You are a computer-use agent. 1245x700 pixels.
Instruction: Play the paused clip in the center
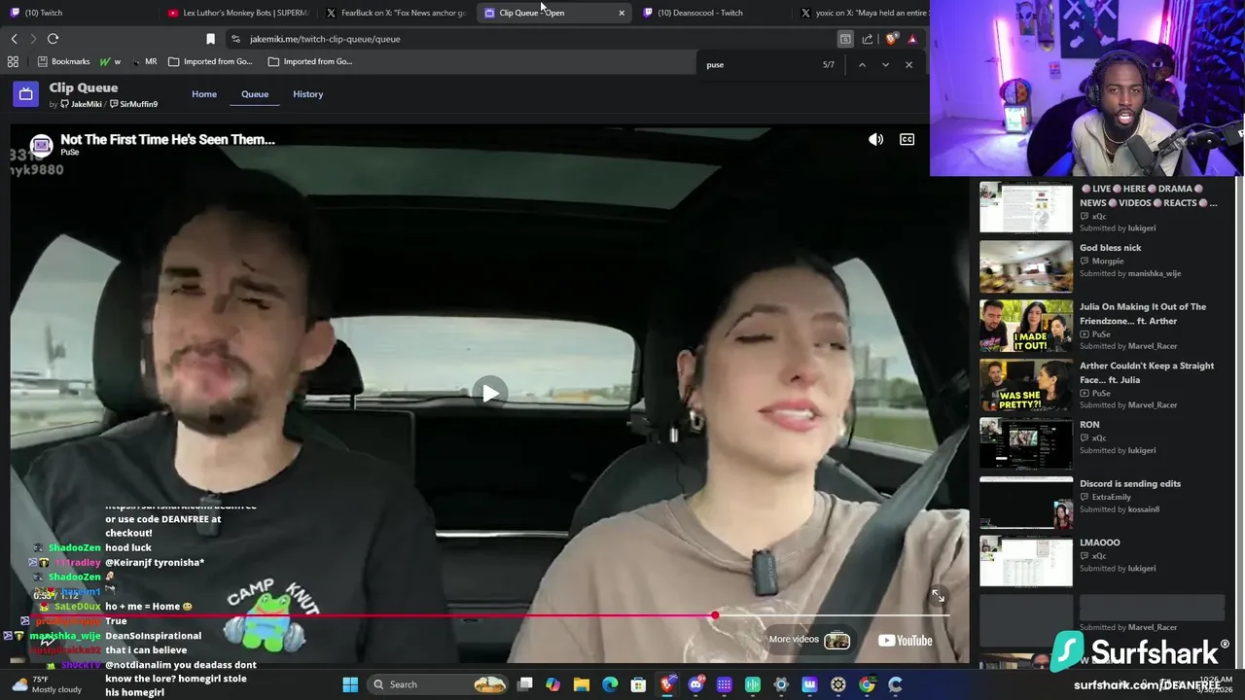click(x=490, y=393)
